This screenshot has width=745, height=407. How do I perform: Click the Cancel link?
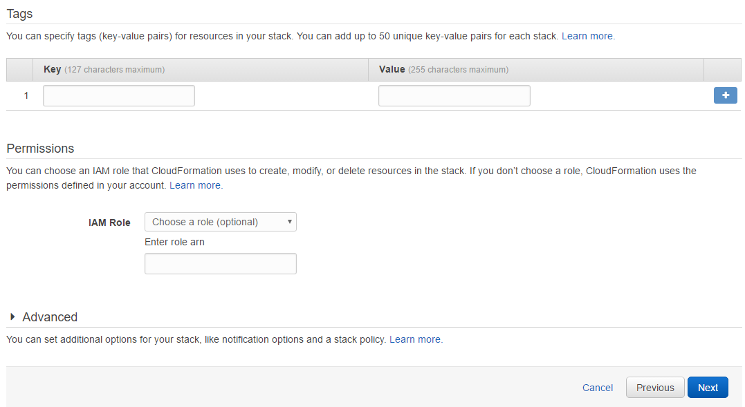[x=597, y=388]
